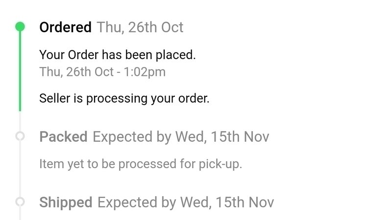The height and width of the screenshot is (220, 392).
Task: Click the Seller is processing your order text
Action: tap(124, 98)
